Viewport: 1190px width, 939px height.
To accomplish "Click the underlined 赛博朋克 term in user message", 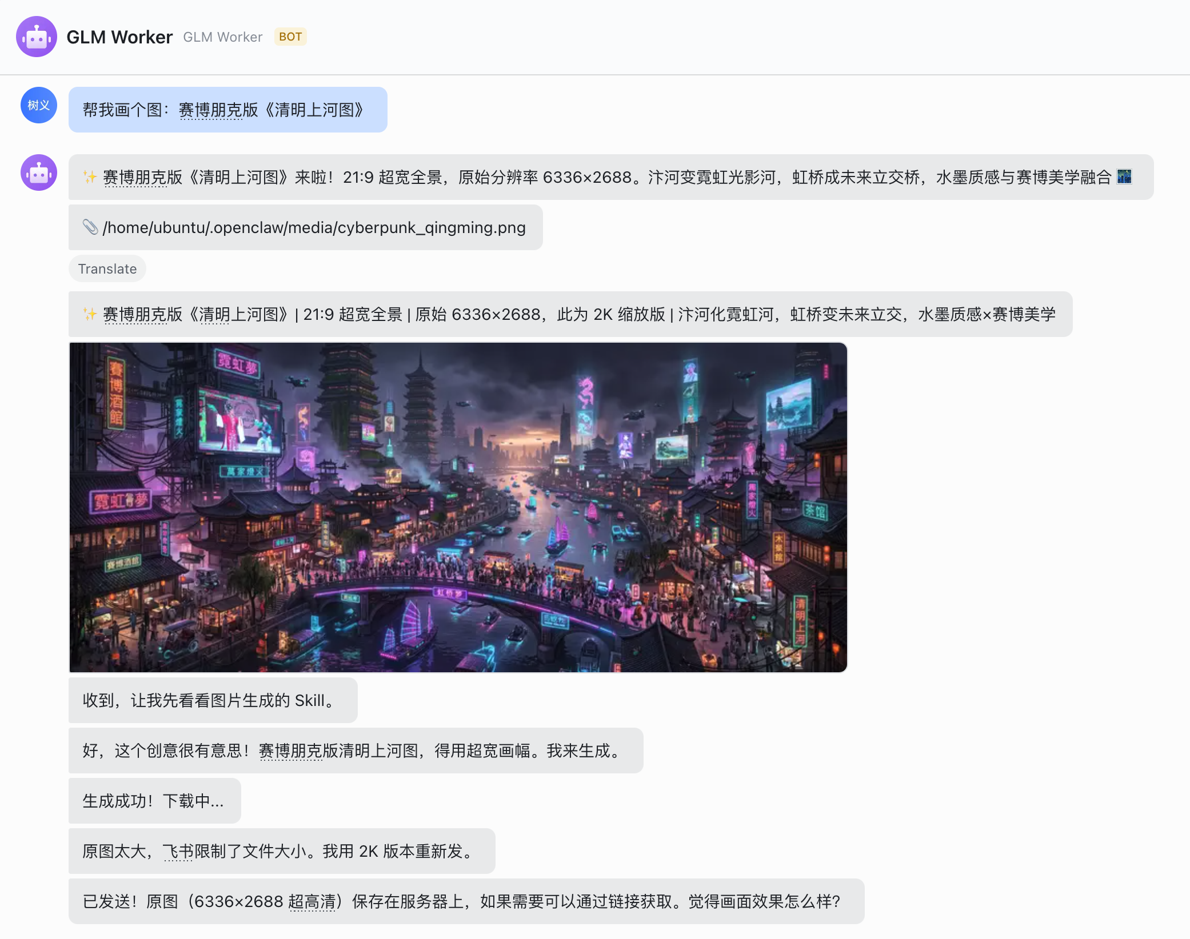I will point(210,110).
